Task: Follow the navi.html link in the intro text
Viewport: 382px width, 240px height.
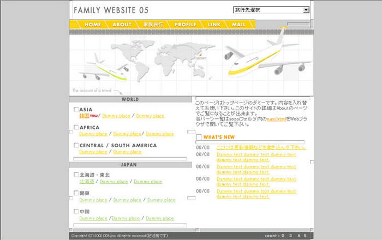Action: 277,119
